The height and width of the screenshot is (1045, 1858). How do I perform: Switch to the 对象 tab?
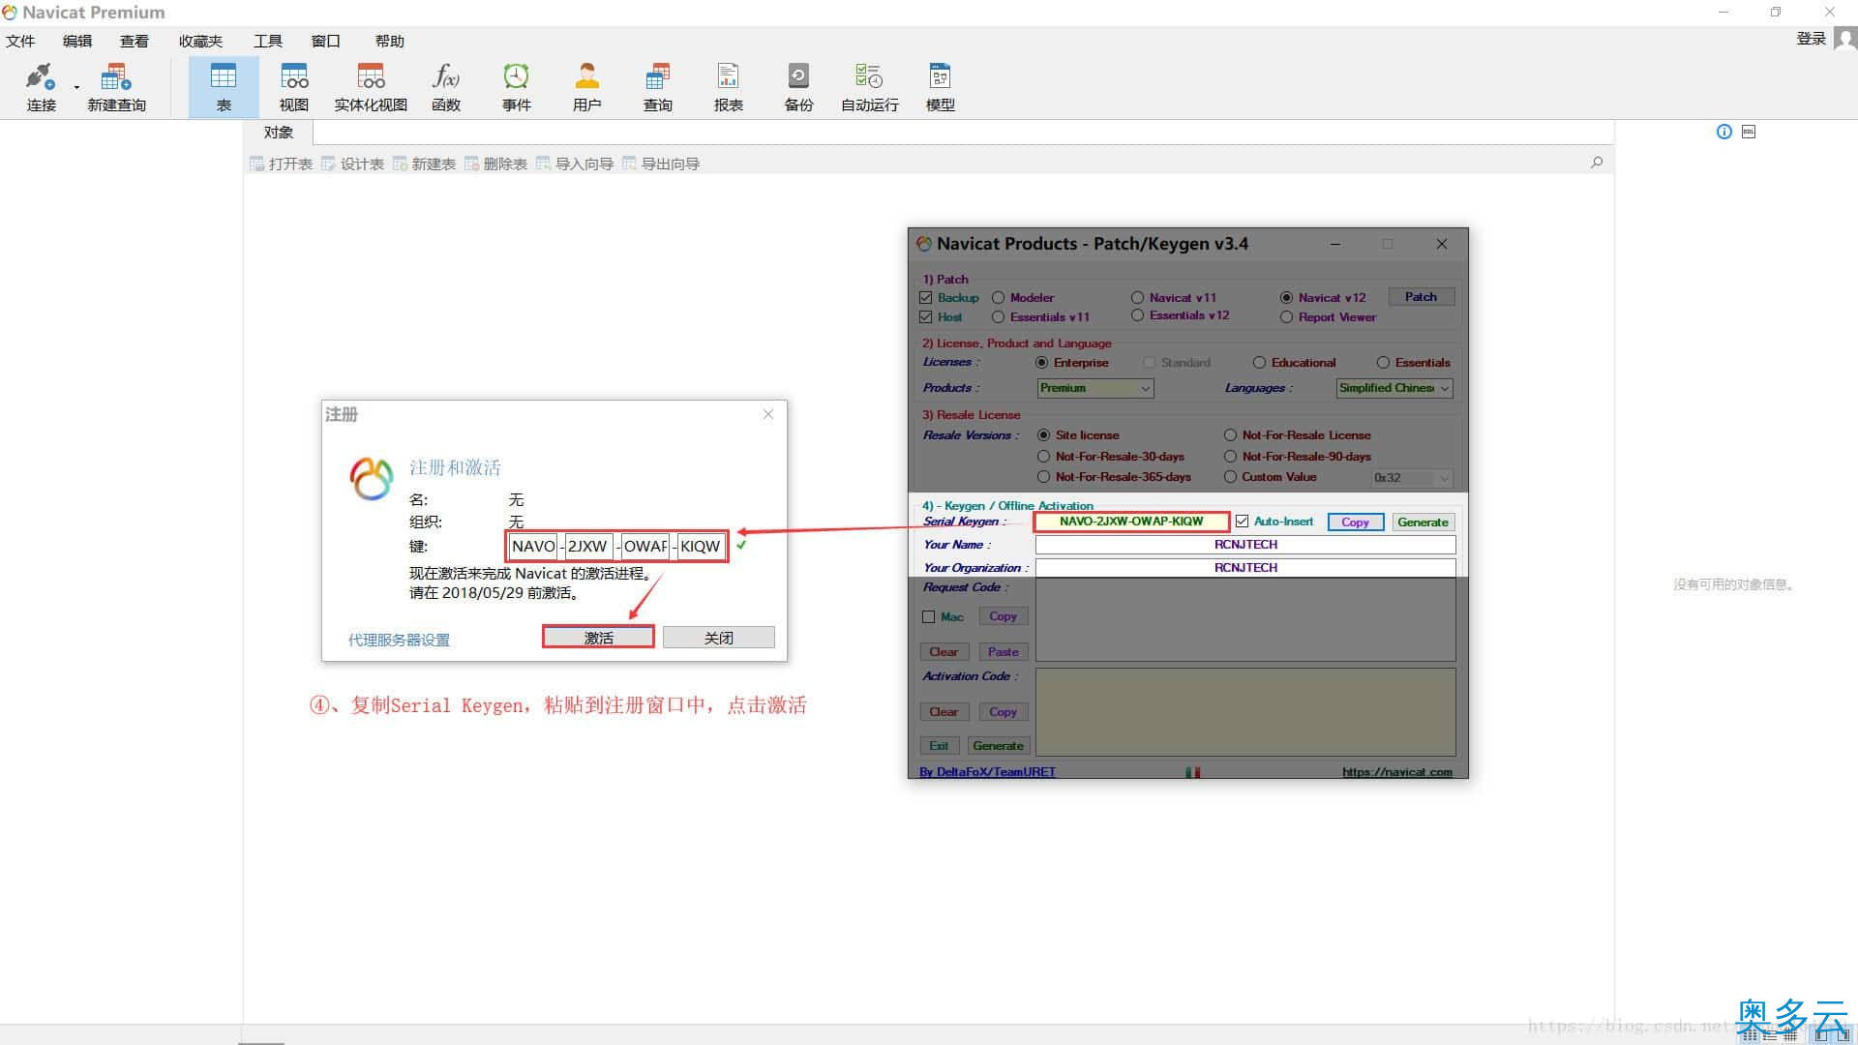[279, 133]
